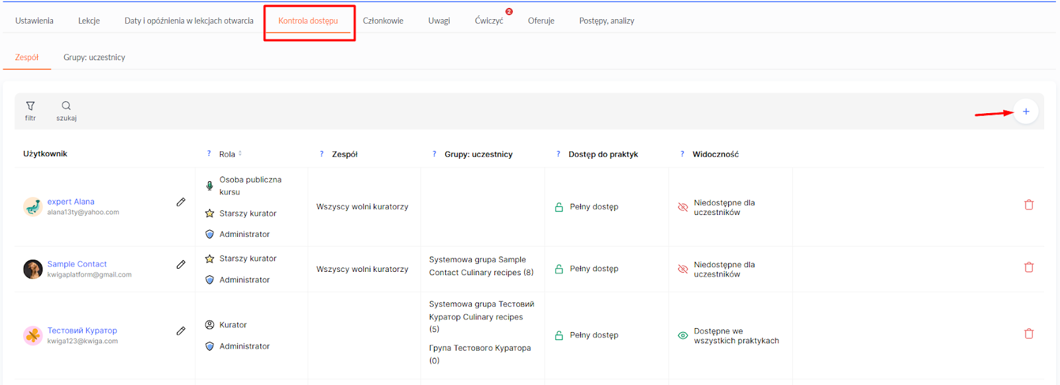The height and width of the screenshot is (385, 1060).
Task: Add a team member with plus button
Action: coord(1026,112)
